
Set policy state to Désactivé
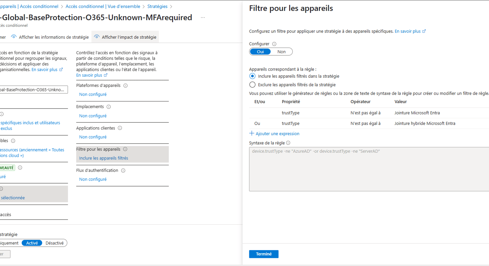[55, 243]
